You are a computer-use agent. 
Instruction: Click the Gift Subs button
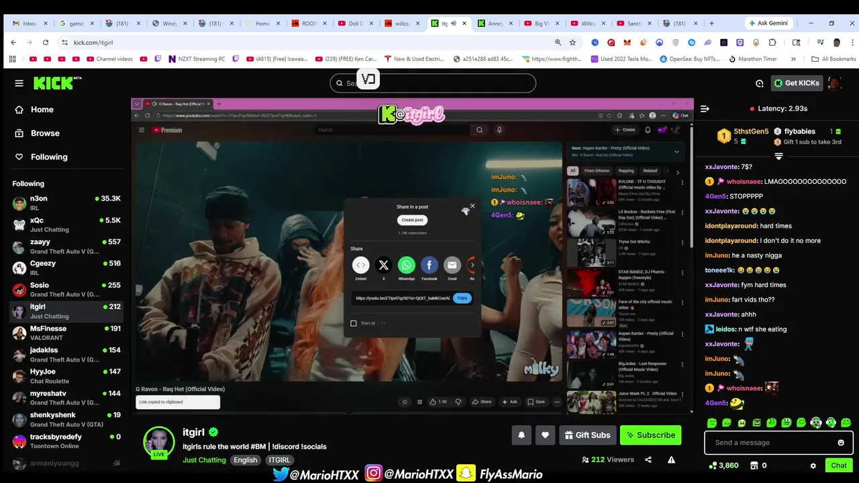tap(587, 435)
